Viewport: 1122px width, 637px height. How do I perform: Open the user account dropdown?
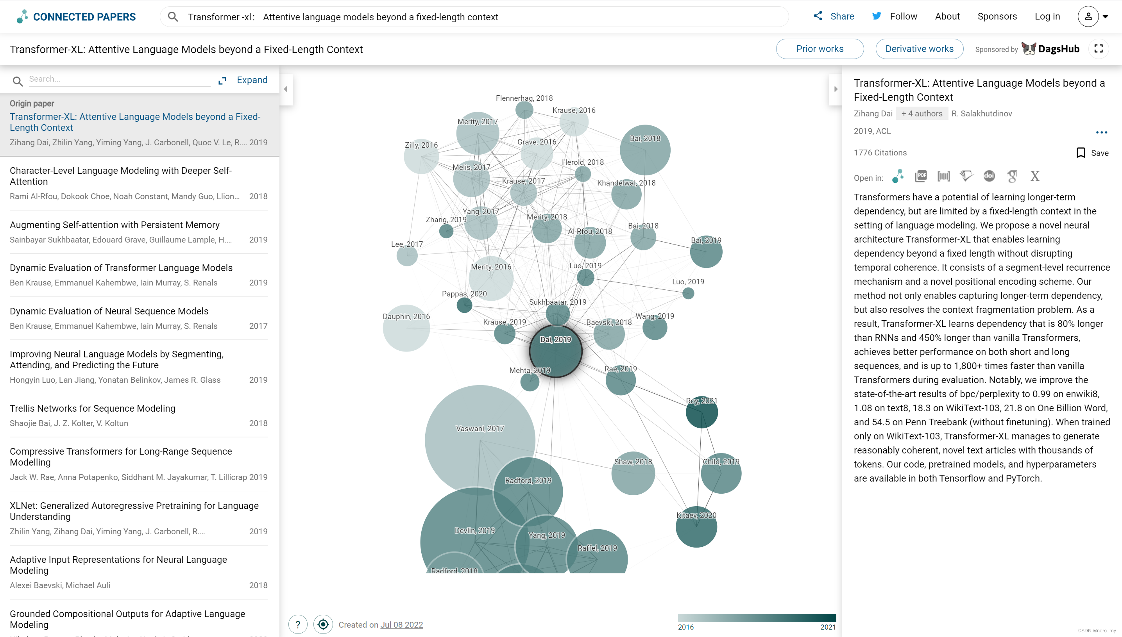[x=1093, y=17]
